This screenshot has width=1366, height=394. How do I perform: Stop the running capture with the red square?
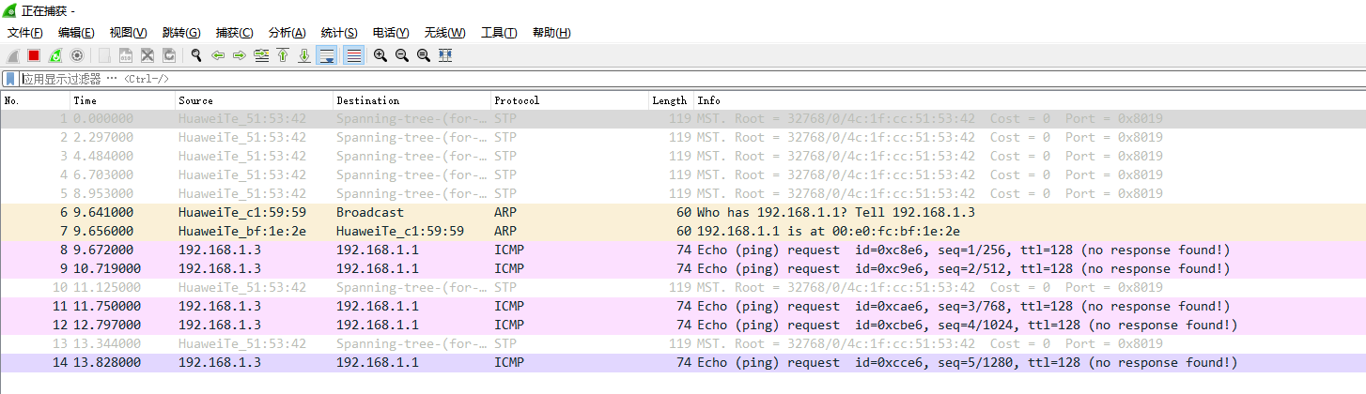[x=34, y=55]
